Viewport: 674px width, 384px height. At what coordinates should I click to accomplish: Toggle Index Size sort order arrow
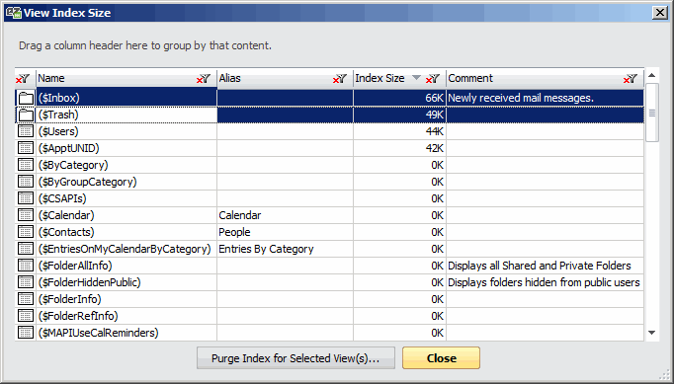(x=416, y=78)
